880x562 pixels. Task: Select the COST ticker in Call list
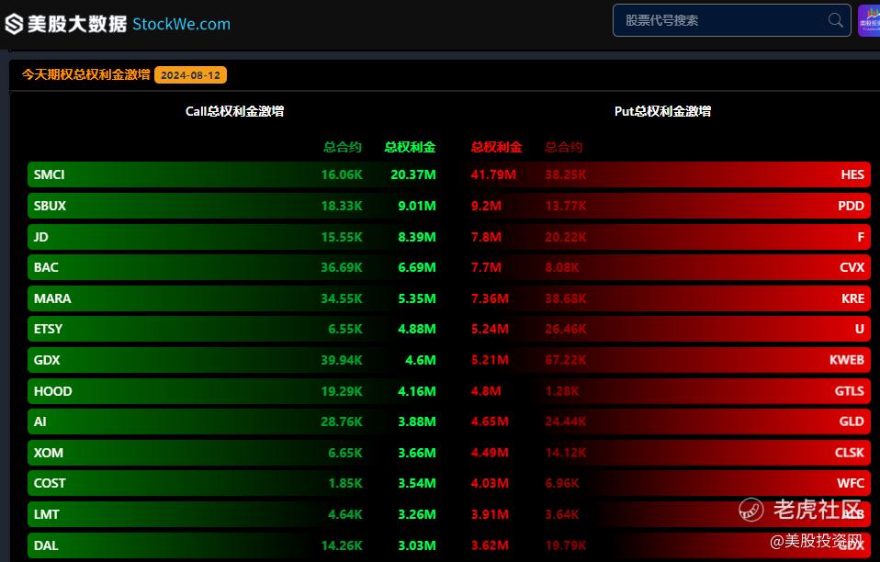click(50, 483)
